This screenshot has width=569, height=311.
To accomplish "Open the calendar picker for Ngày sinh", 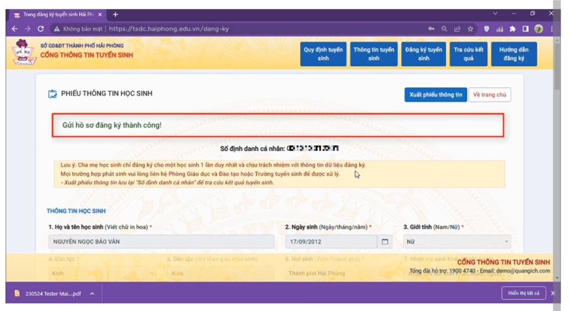I will pyautogui.click(x=384, y=242).
